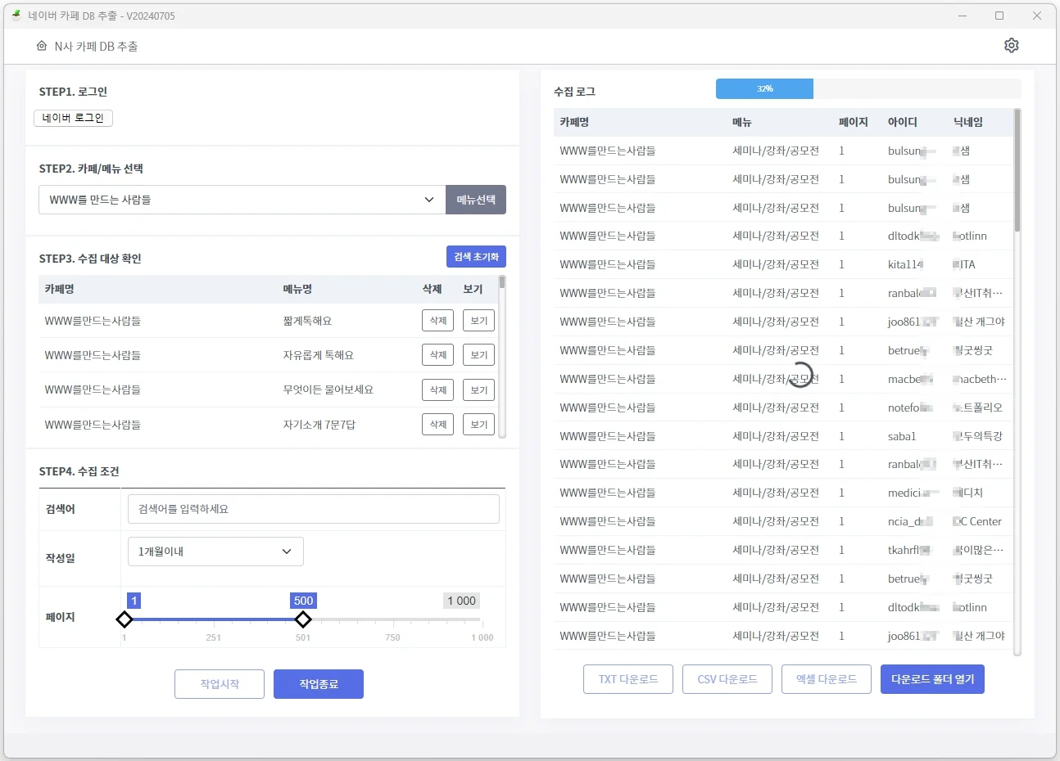The width and height of the screenshot is (1060, 761).
Task: Open the 작성일 dropdown set to 1개월이내
Action: click(215, 552)
